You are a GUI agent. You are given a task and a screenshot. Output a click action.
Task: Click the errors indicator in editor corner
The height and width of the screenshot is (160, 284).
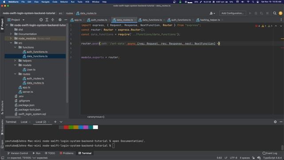[257, 26]
